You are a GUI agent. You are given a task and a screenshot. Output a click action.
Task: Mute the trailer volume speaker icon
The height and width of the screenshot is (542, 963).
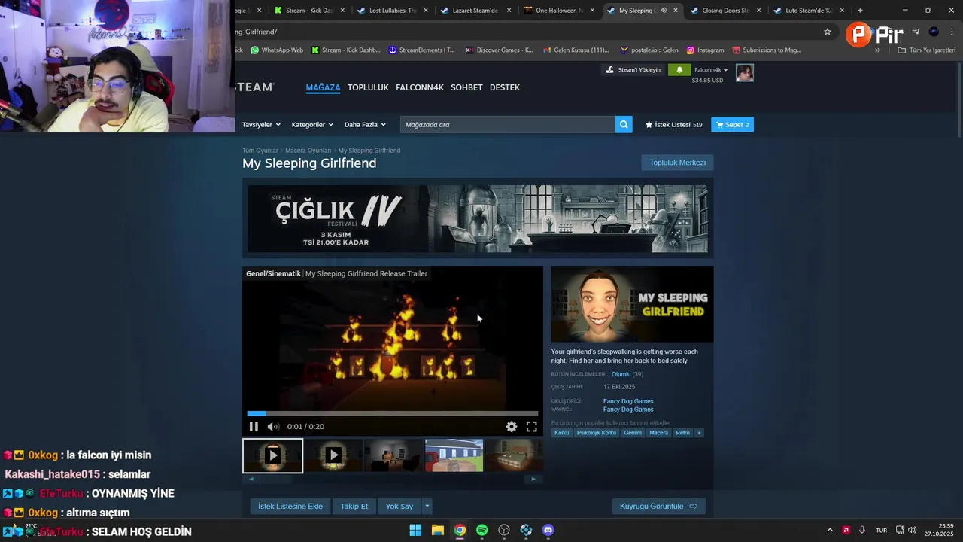coord(273,427)
